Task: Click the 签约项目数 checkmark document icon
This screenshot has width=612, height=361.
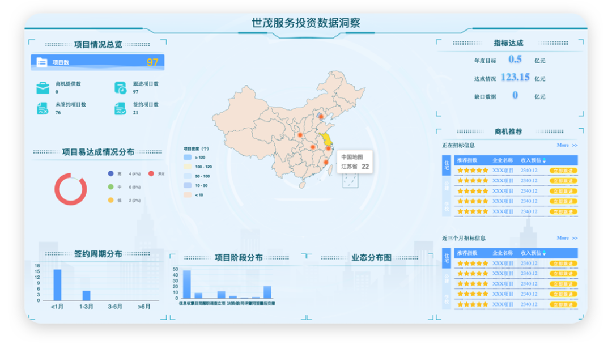Action: (120, 108)
